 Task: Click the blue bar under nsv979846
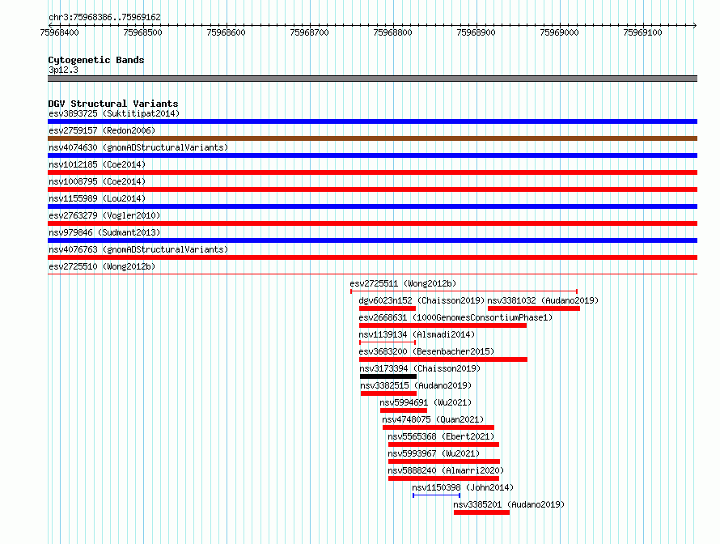pos(372,240)
